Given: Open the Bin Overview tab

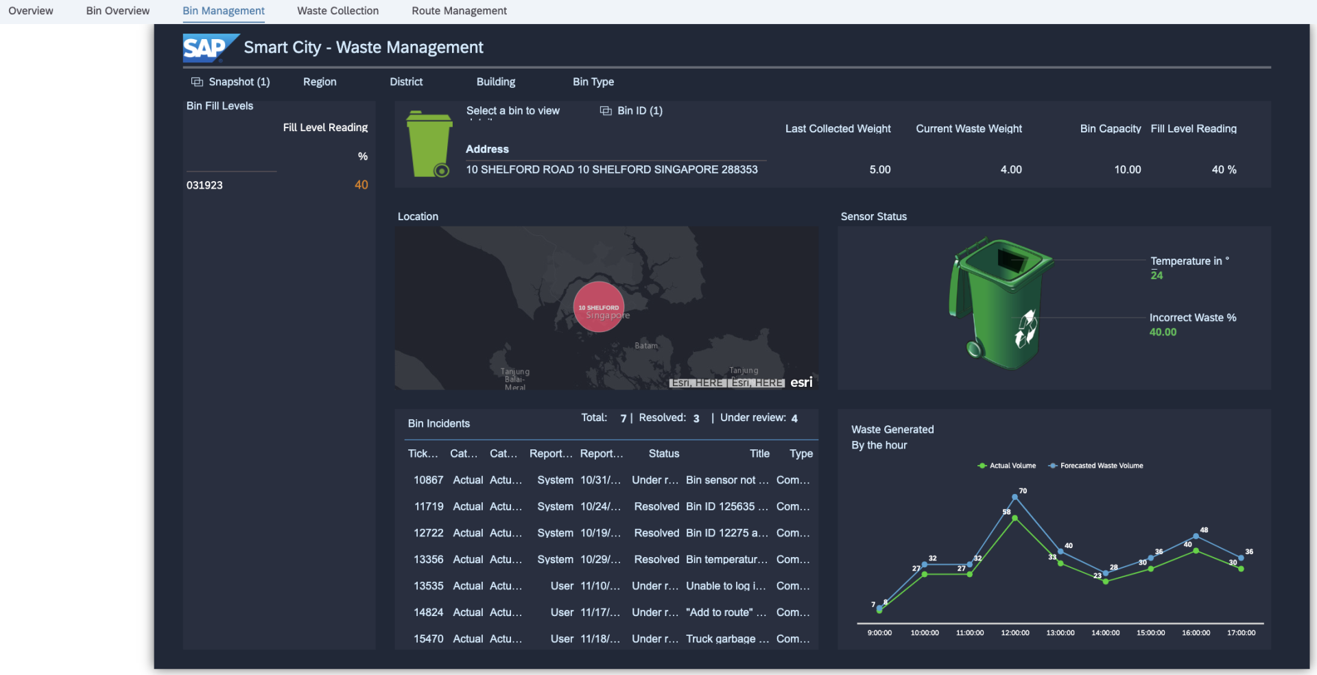Looking at the screenshot, I should tap(118, 11).
